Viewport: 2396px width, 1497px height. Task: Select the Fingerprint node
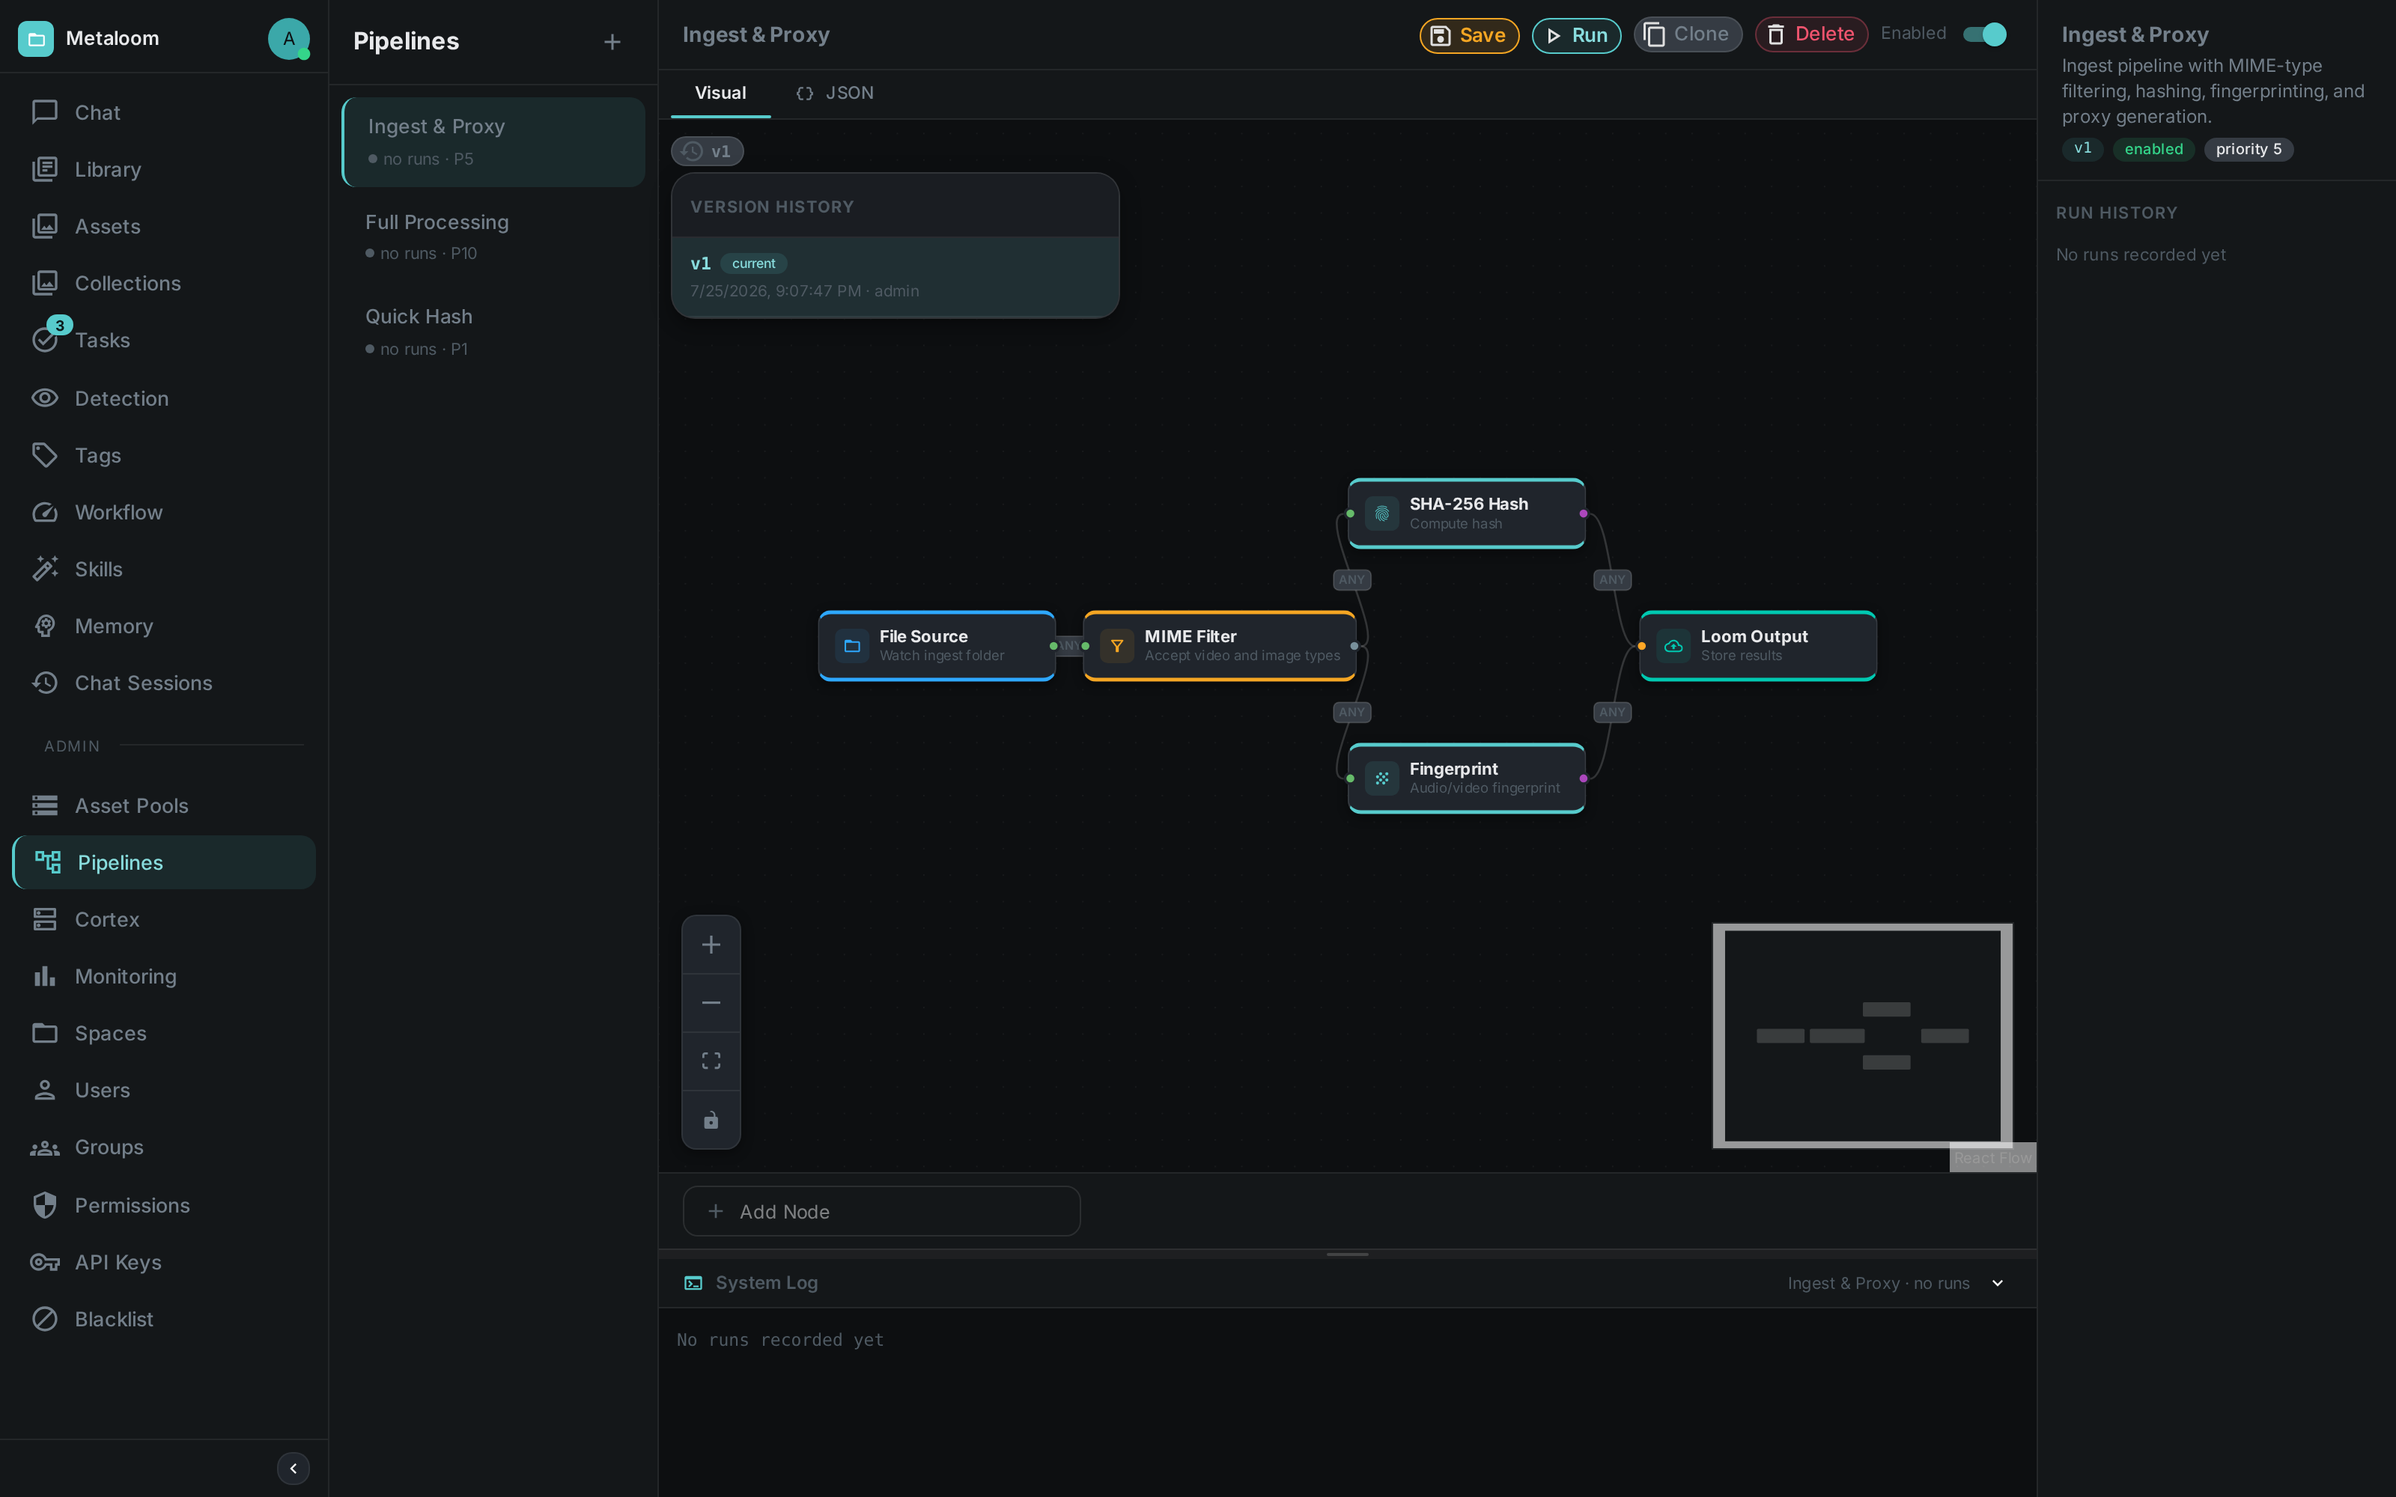point(1466,778)
